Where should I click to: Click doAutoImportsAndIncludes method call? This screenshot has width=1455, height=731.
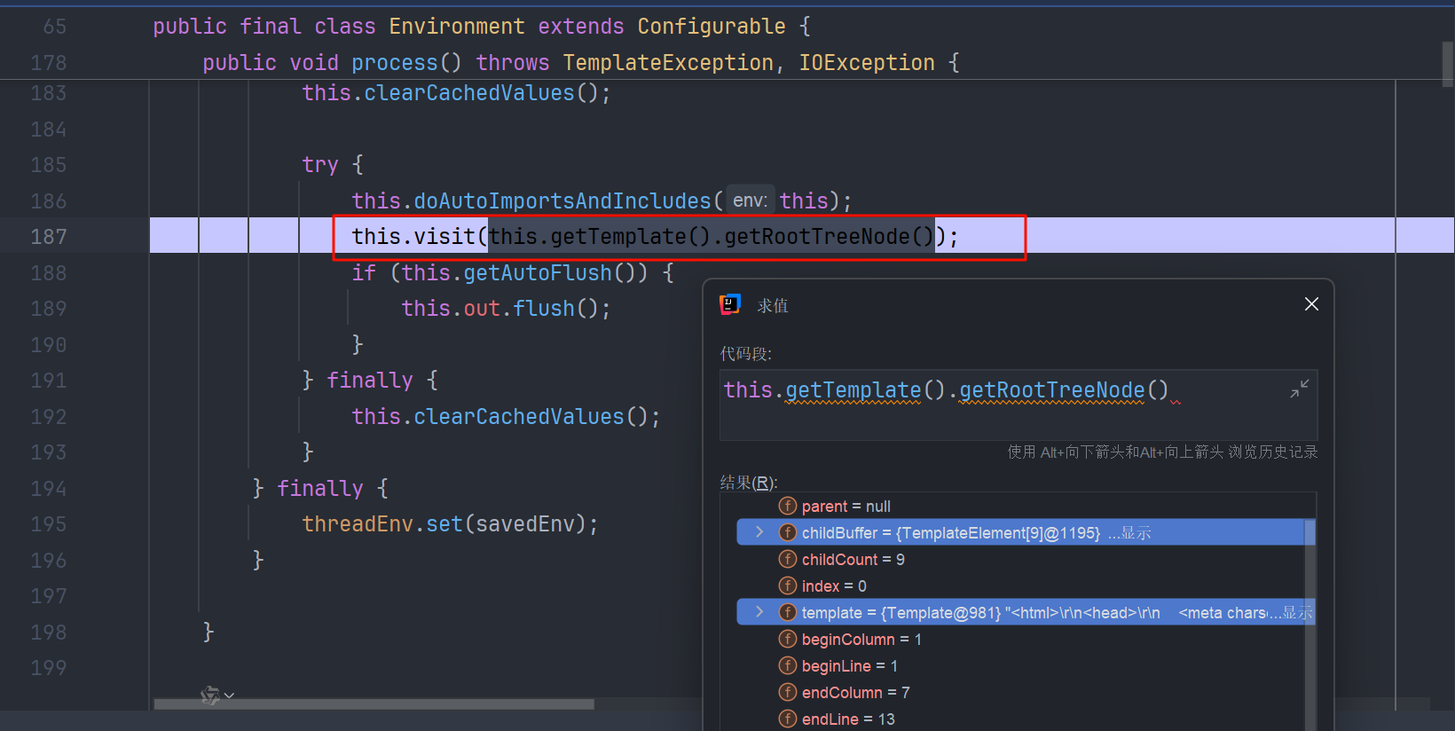tap(562, 201)
